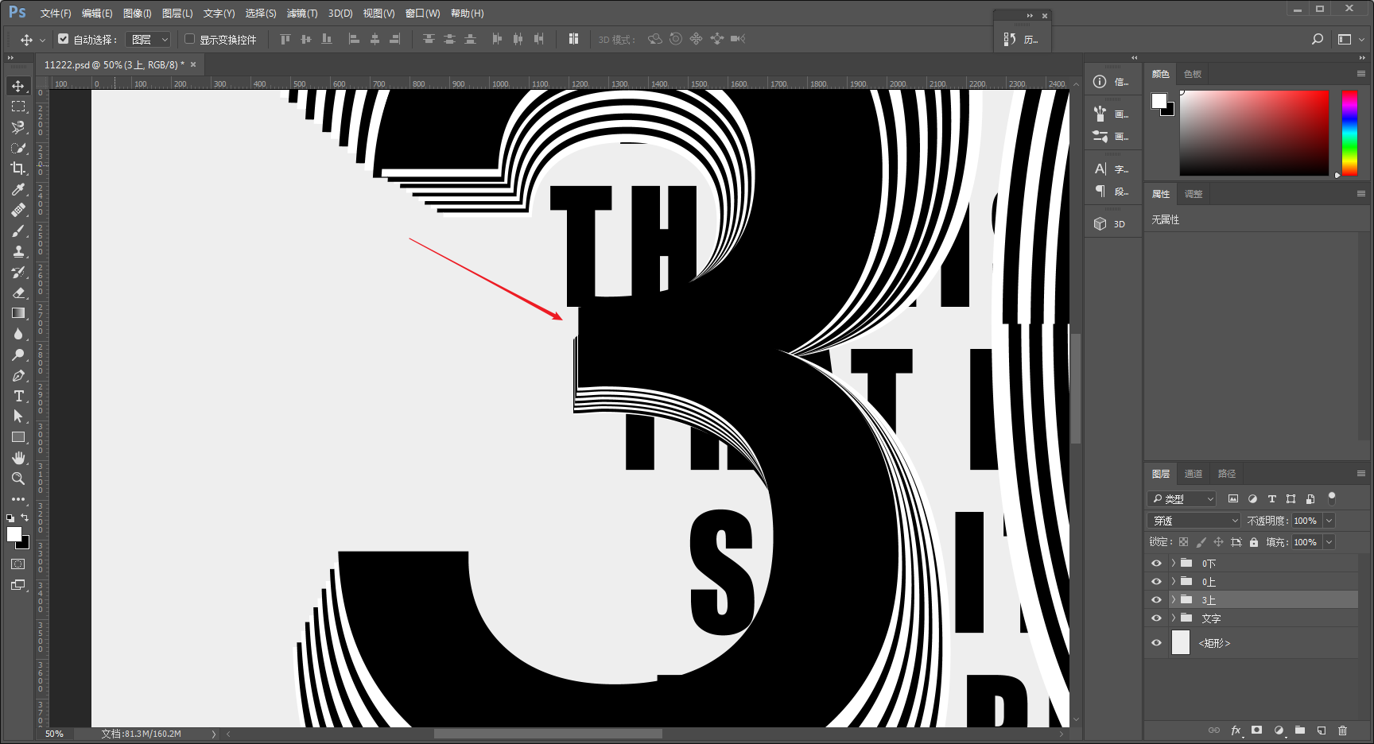
Task: Uncheck the 自动选择 checkbox
Action: (64, 39)
